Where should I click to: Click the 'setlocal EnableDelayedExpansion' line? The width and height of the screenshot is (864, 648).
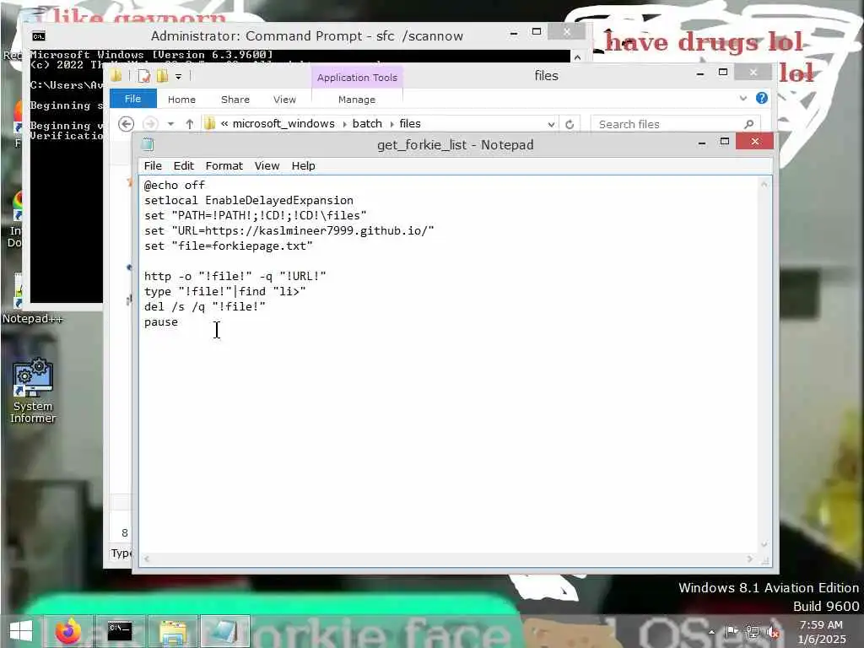249,201
